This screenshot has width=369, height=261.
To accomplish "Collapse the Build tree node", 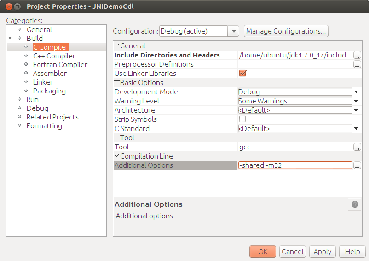I will [x=10, y=38].
